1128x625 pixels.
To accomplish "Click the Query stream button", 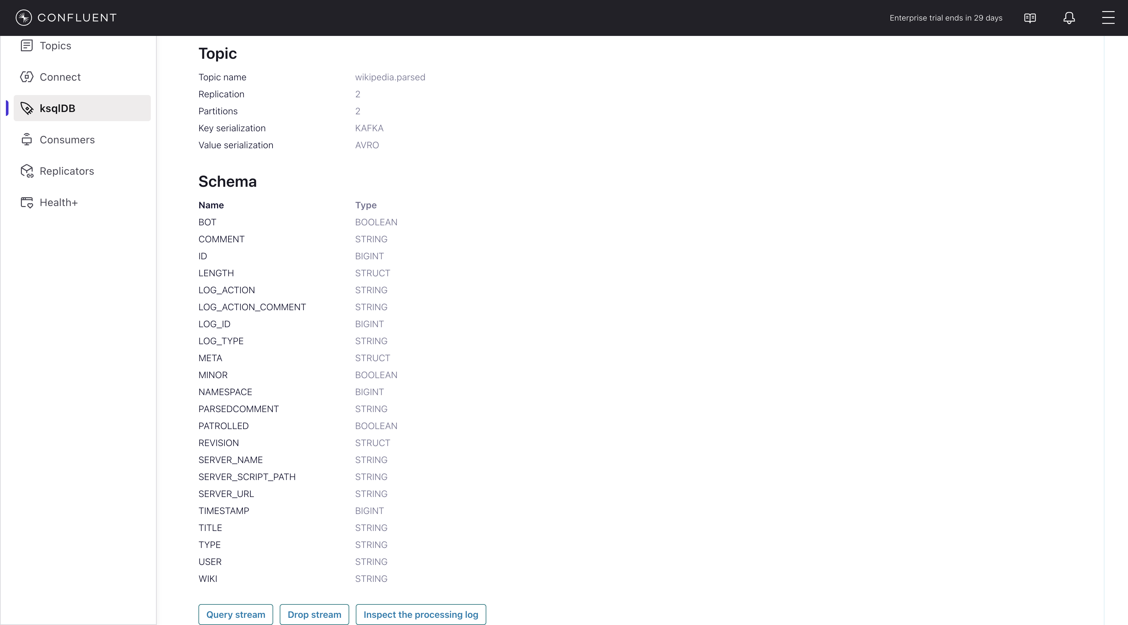I will [236, 615].
